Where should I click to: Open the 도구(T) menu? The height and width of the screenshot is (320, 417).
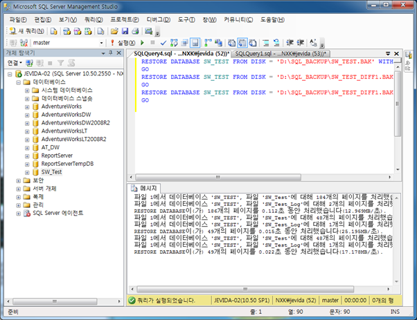[186, 19]
